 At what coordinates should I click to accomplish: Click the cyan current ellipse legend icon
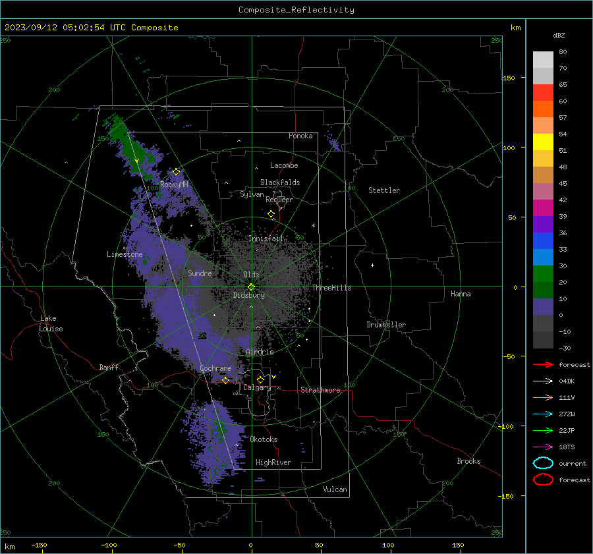click(x=543, y=463)
